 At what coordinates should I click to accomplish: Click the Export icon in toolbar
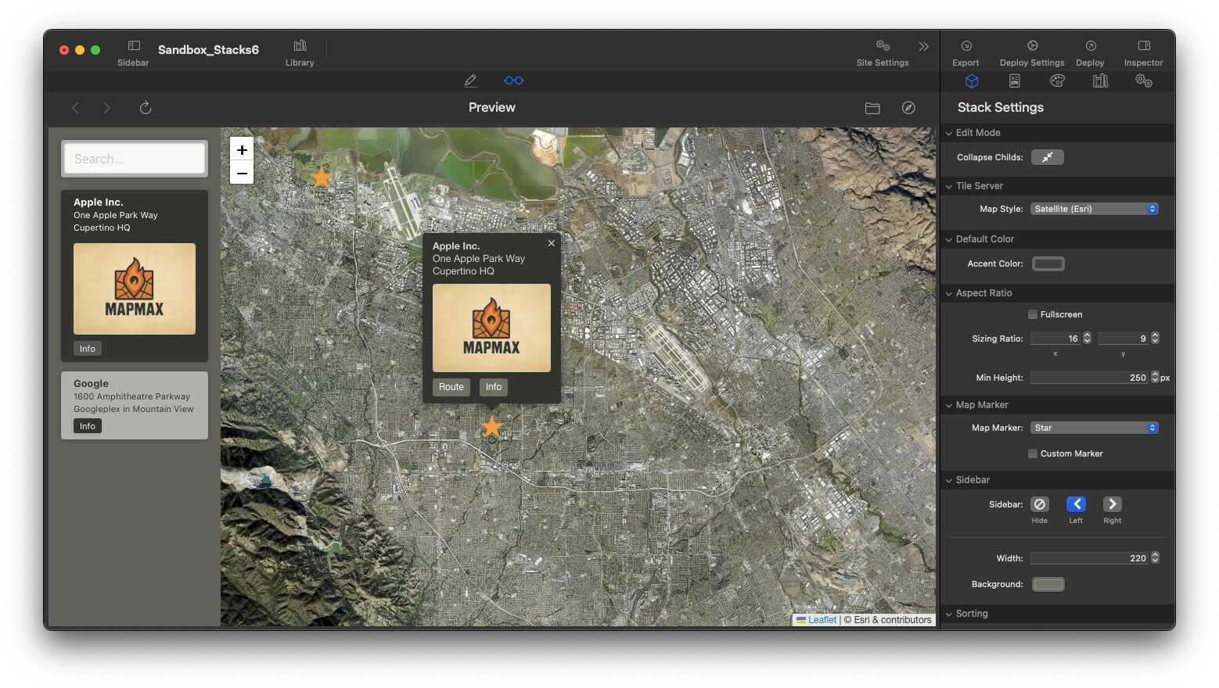(x=965, y=47)
